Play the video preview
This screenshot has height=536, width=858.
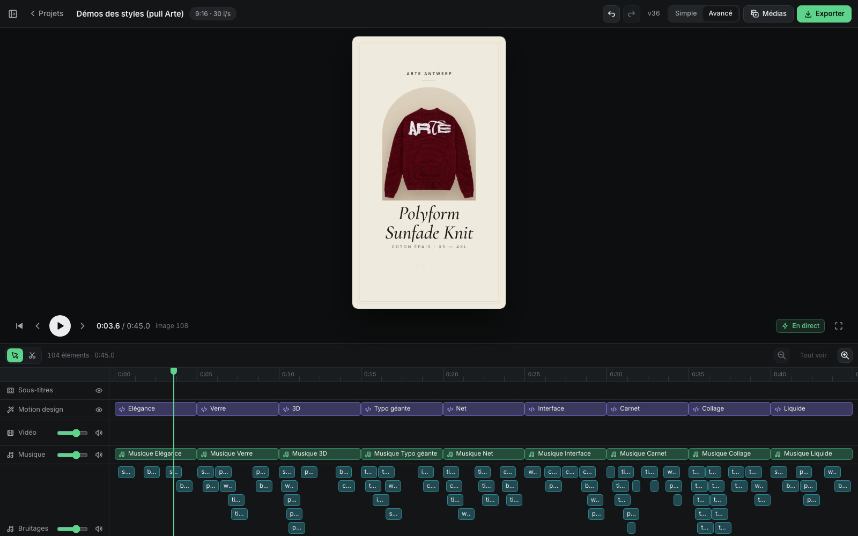[60, 326]
